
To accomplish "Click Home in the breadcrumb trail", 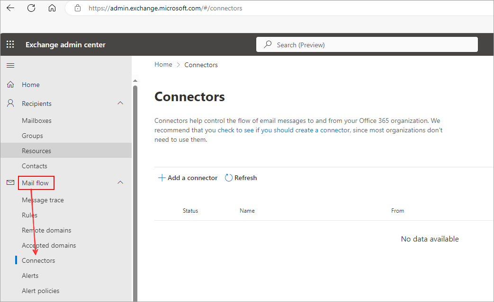I will [163, 65].
